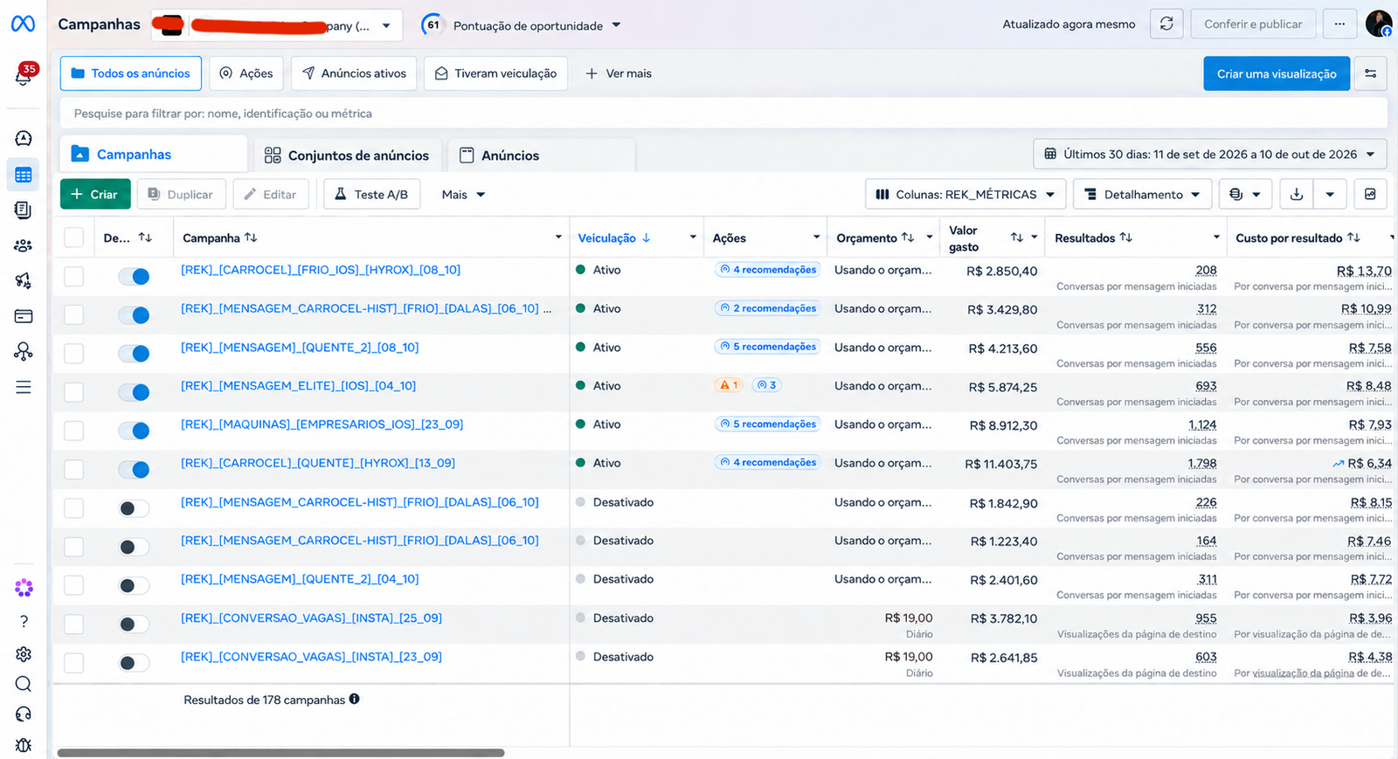Expand the Colunas: REK_MÉTRICAS dropdown

point(965,195)
